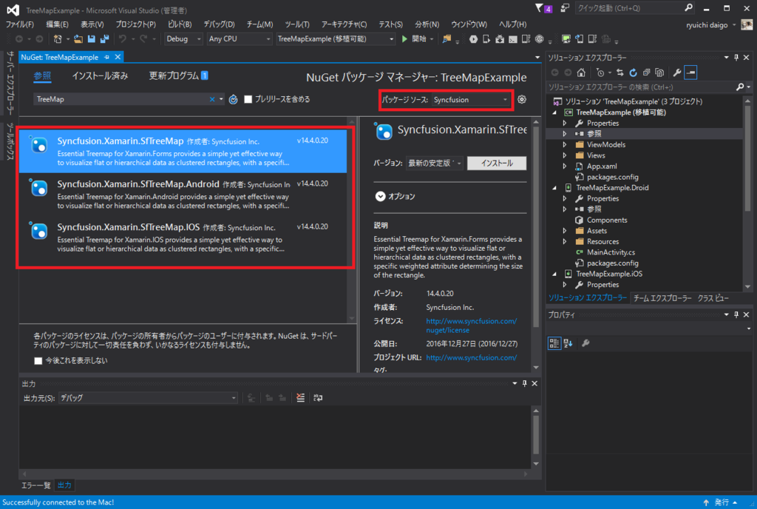757x509 pixels.
Task: Click the Properties wrench in Solution Explorer toolbar
Action: [677, 73]
